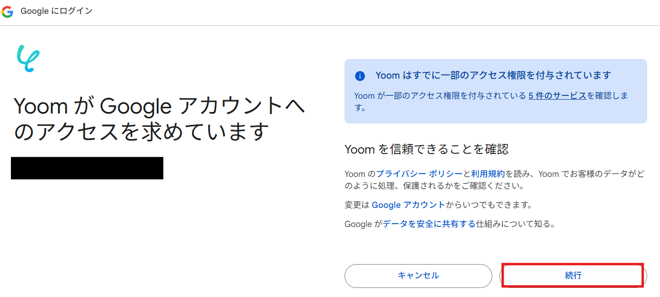
Task: Click the Yoom app logo
Action: click(x=28, y=58)
